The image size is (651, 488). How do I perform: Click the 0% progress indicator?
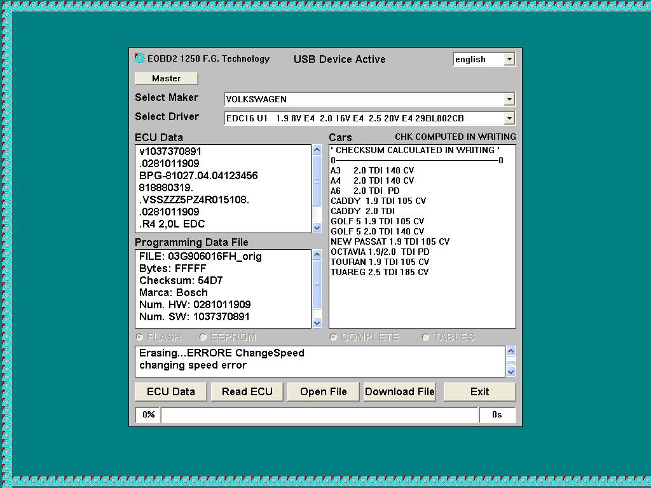(x=148, y=415)
